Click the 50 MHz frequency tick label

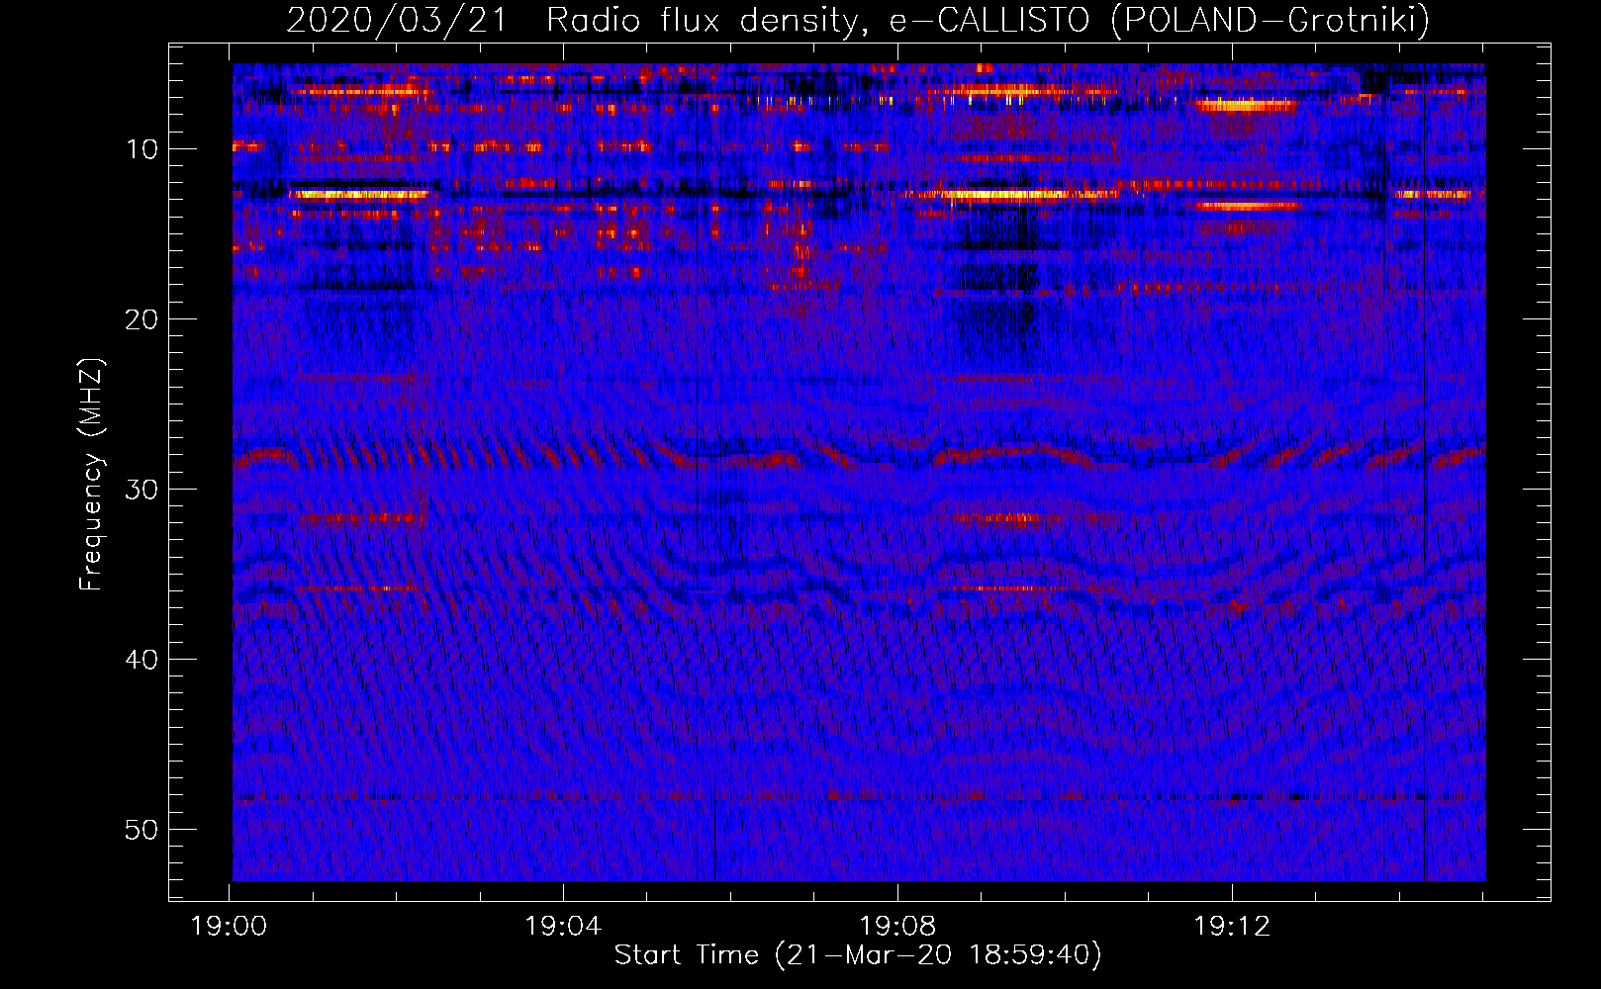142,830
